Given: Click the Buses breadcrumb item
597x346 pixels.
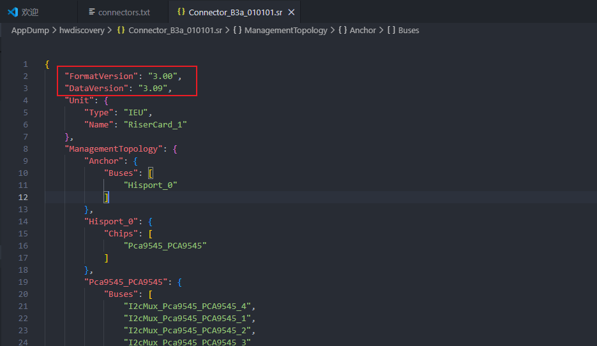Looking at the screenshot, I should pos(409,31).
